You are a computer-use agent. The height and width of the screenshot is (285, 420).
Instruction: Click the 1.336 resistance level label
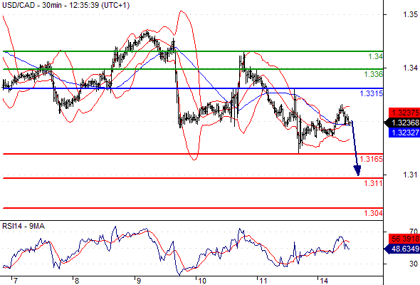pyautogui.click(x=374, y=74)
